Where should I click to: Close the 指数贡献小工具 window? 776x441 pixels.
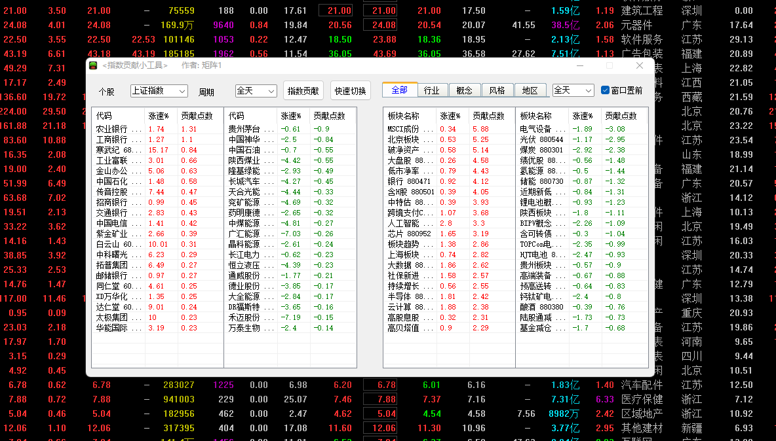[x=640, y=65]
